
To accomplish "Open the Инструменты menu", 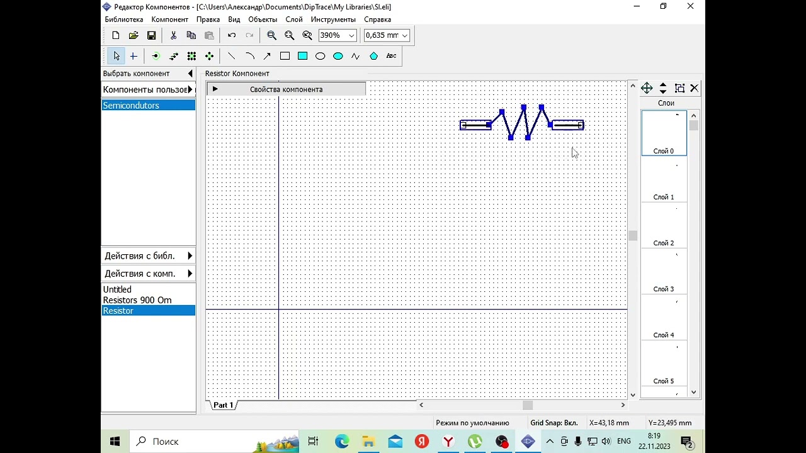I will [x=333, y=20].
